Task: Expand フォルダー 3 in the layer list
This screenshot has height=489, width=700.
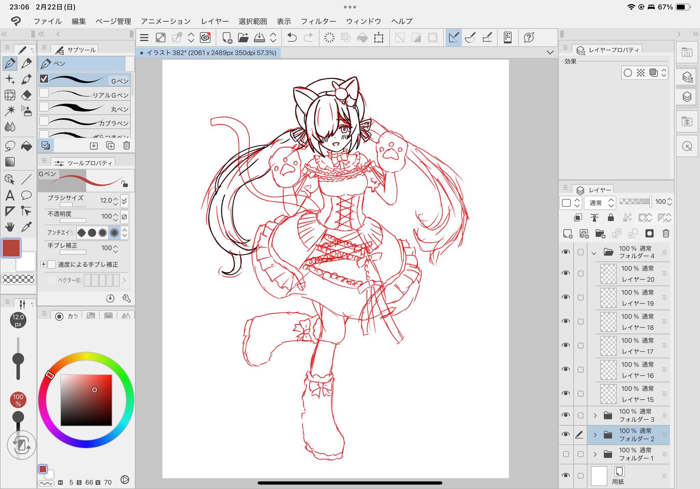Action: click(x=595, y=416)
